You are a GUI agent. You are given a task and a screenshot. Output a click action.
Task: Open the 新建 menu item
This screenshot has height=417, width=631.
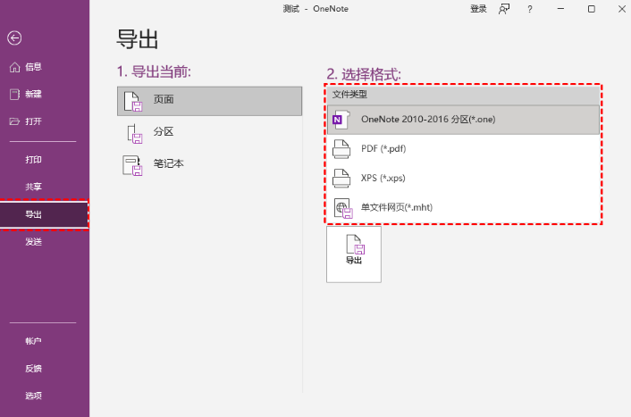coord(45,95)
